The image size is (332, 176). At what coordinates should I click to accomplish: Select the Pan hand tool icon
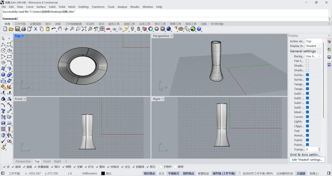point(60,29)
